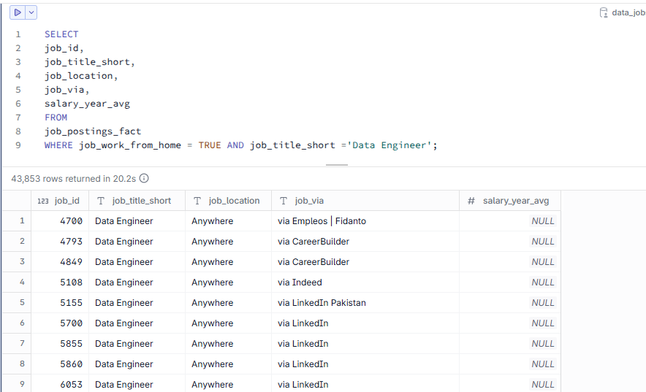The width and height of the screenshot is (646, 392).
Task: Click the FROM keyword on line 7
Action: pyautogui.click(x=56, y=118)
